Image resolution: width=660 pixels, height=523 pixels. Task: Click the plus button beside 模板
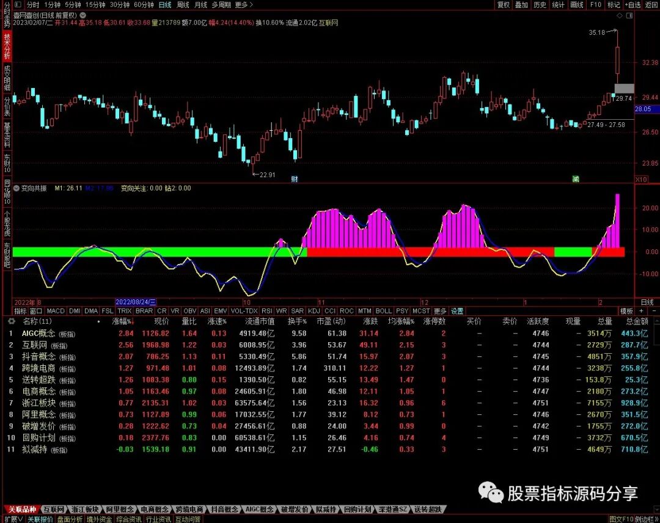(x=641, y=311)
